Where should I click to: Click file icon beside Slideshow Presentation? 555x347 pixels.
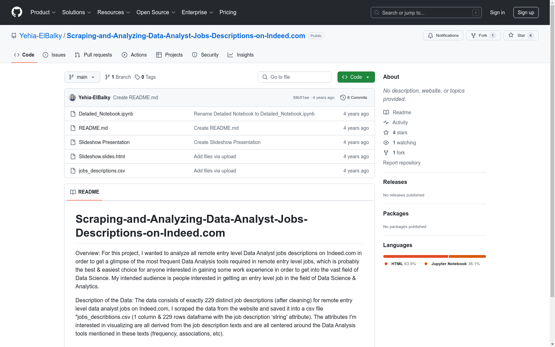click(x=73, y=142)
